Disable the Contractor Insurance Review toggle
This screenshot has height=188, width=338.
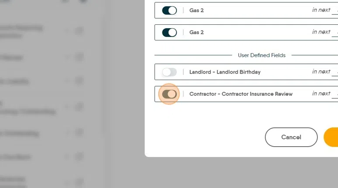tap(169, 94)
